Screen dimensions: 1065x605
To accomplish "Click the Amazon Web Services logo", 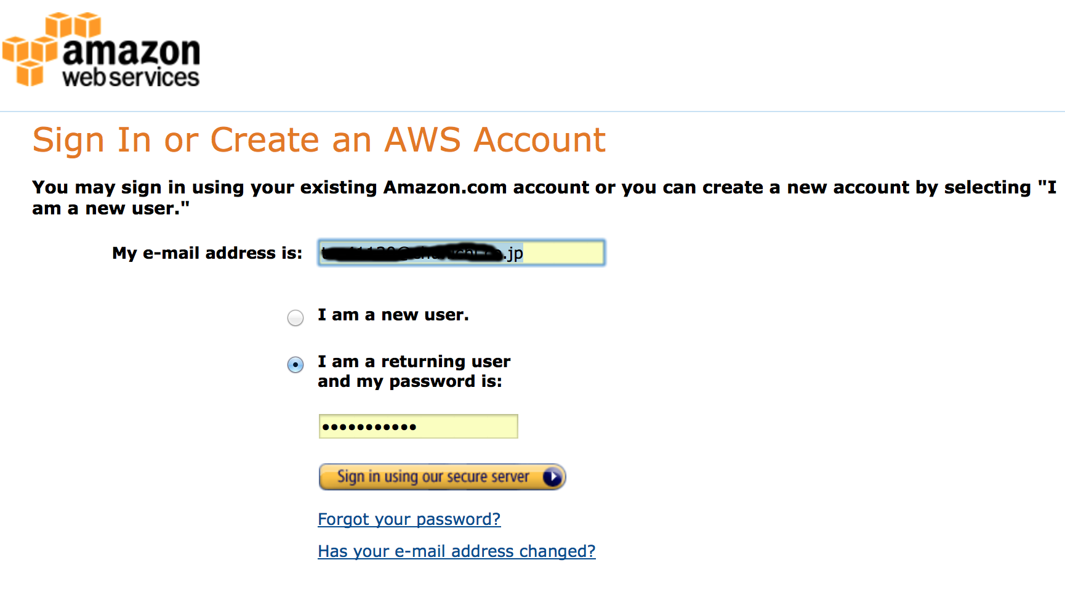I will (102, 50).
